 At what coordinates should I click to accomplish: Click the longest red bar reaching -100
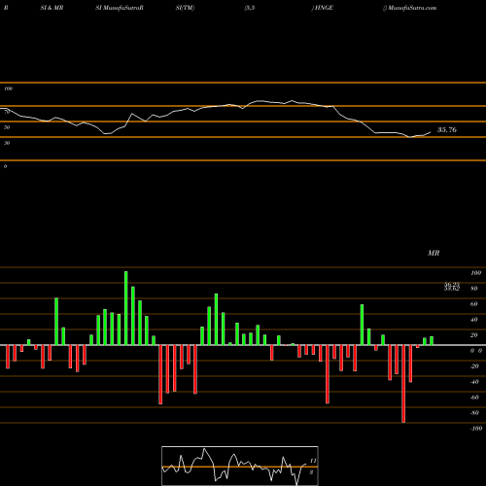[403, 384]
